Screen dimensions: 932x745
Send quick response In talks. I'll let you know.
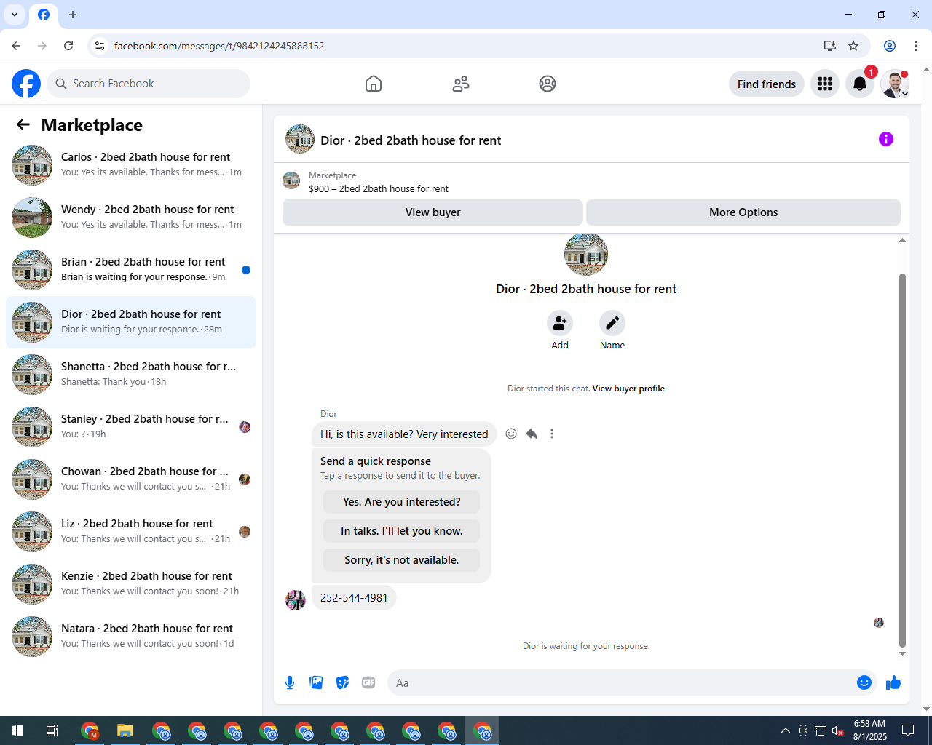[x=402, y=531]
